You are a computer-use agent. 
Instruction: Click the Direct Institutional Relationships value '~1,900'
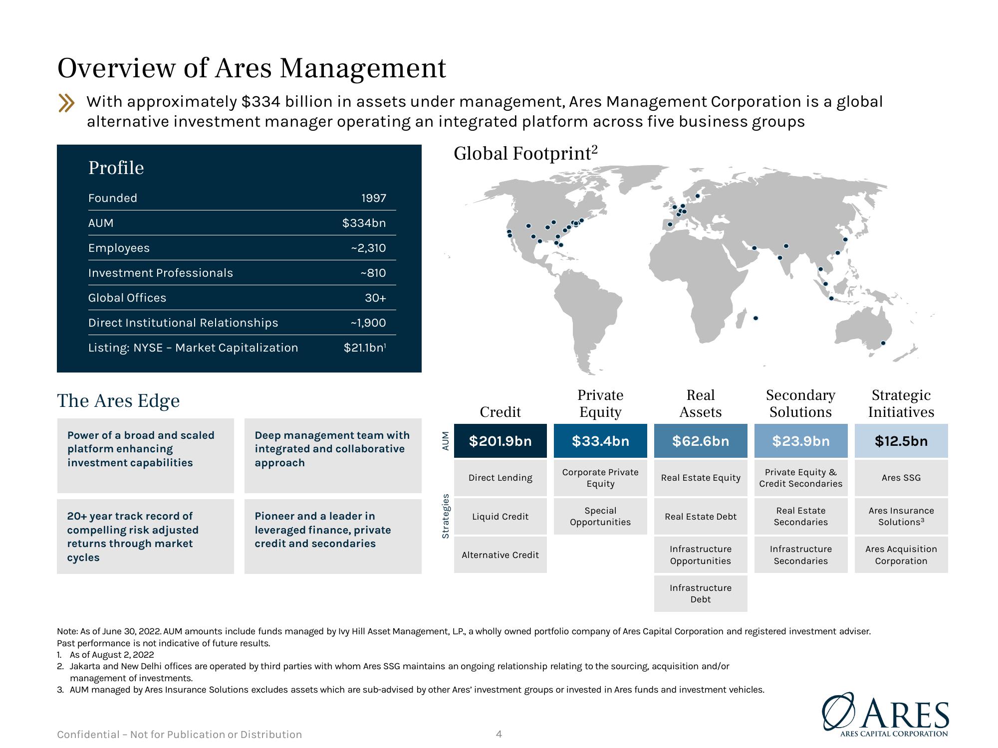pos(368,323)
